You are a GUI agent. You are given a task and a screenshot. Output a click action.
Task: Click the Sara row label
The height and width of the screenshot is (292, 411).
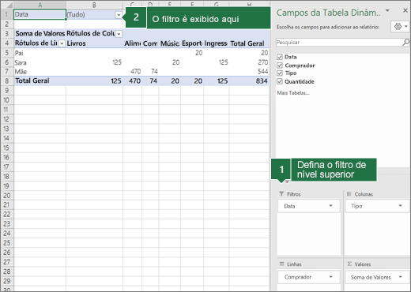click(21, 62)
